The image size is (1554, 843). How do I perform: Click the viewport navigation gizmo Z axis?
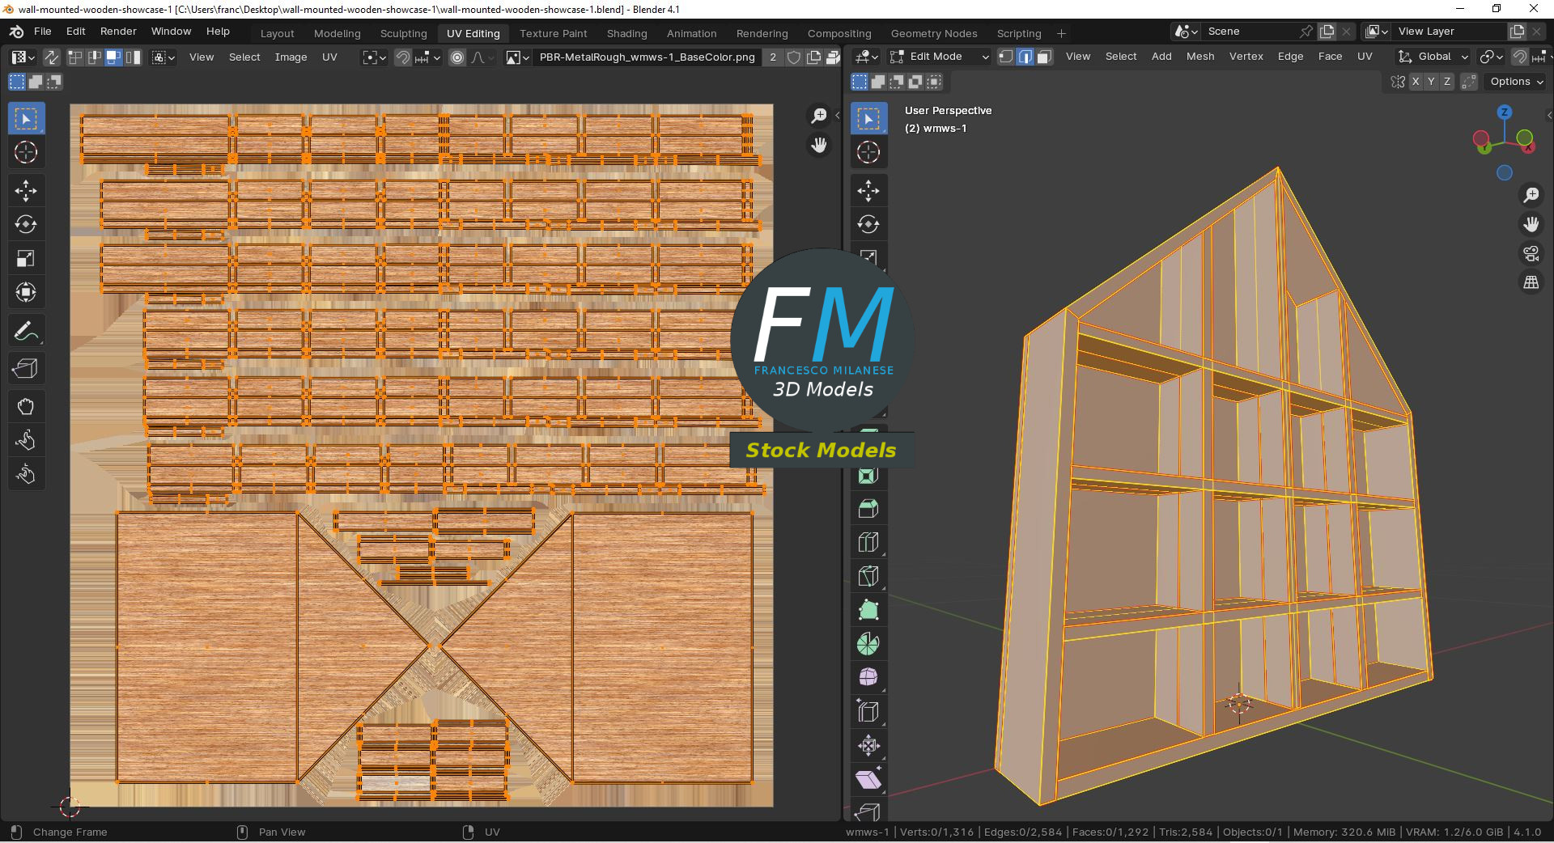1505,112
